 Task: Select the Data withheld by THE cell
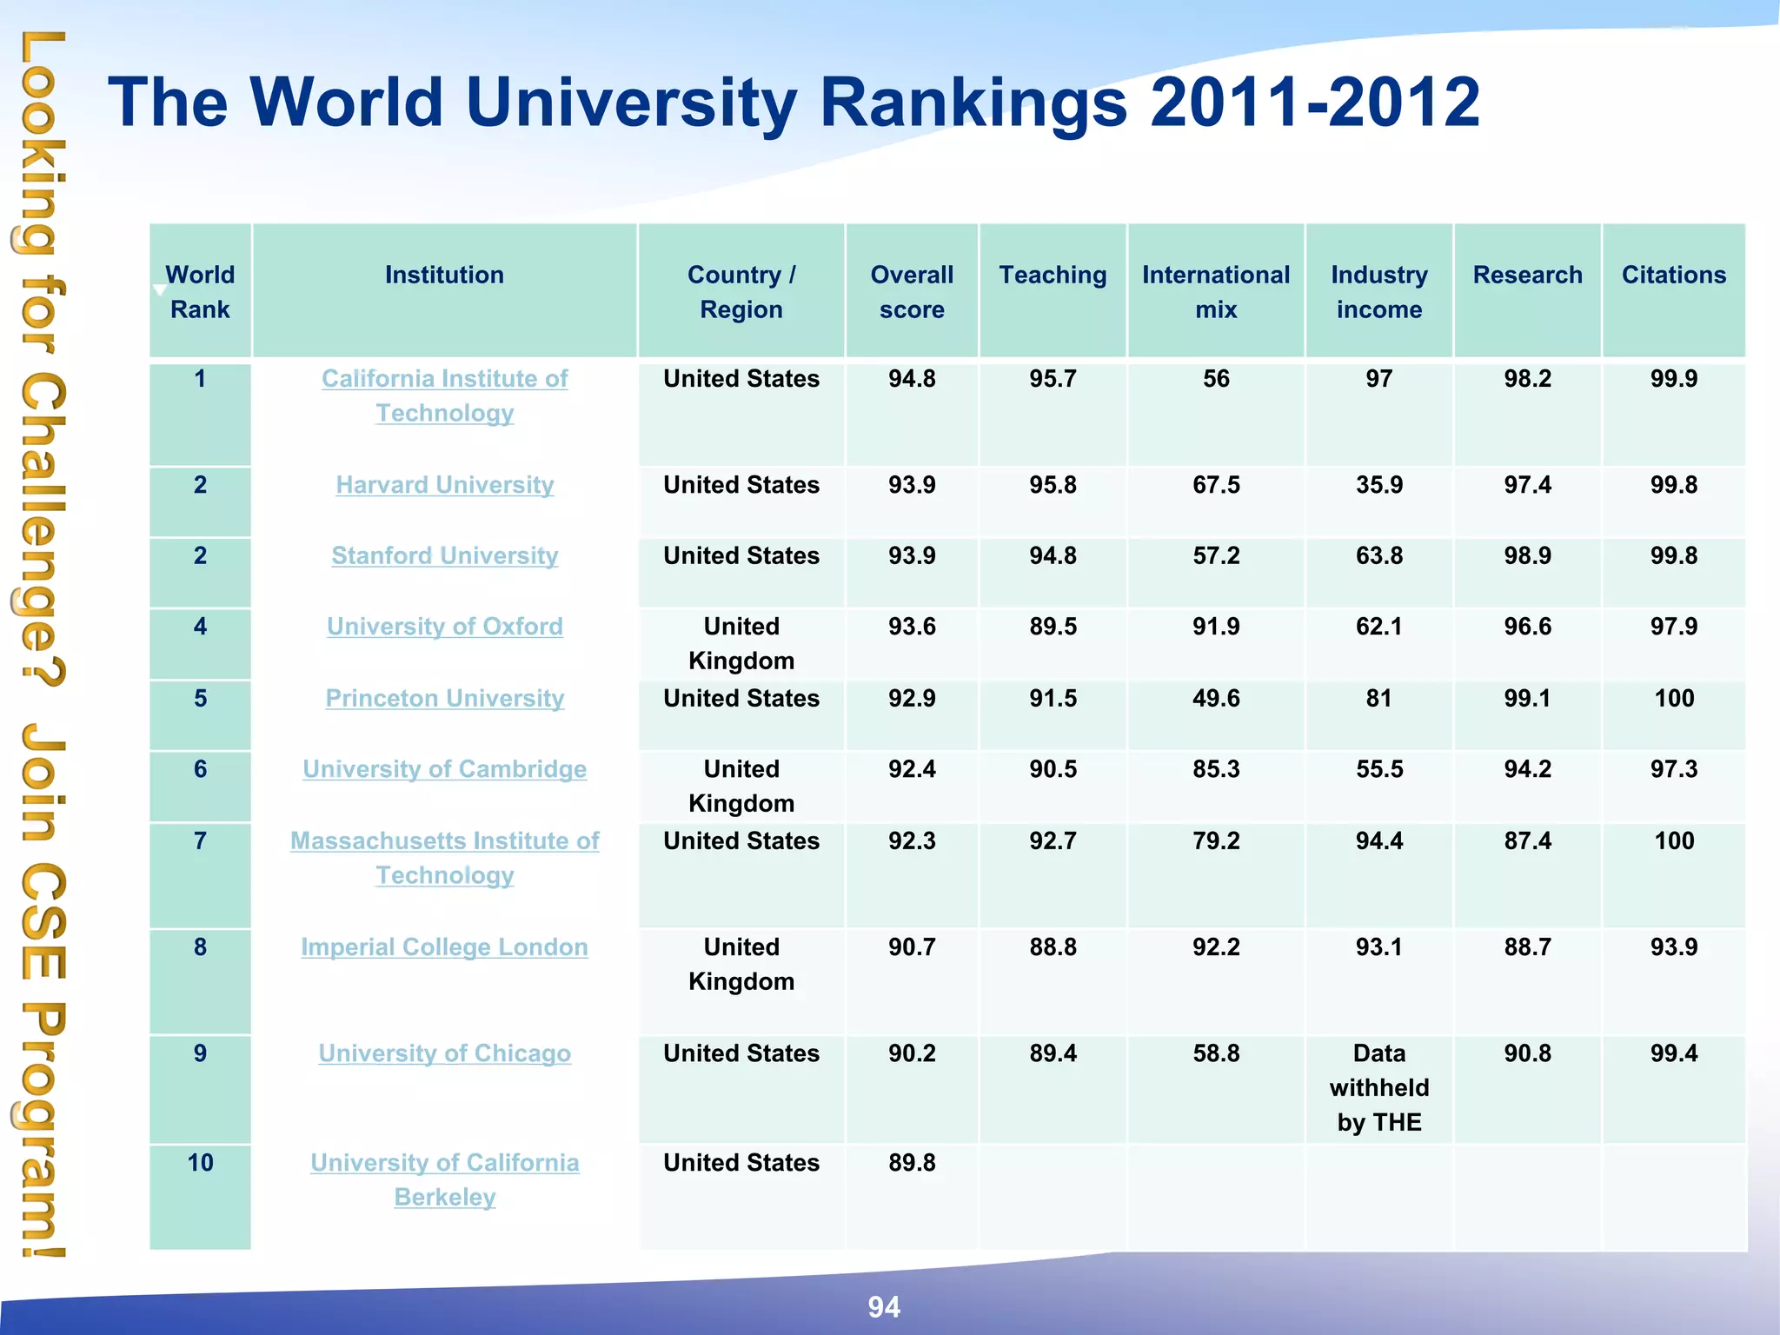click(1379, 1088)
